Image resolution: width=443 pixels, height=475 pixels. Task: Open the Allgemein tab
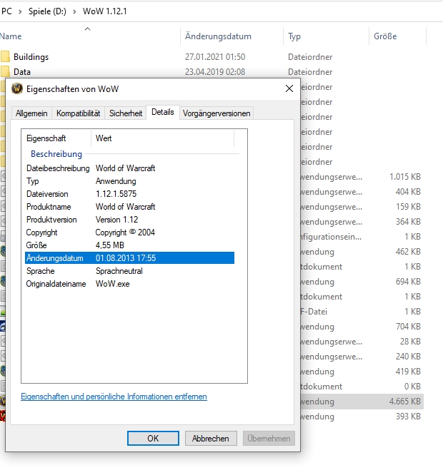pyautogui.click(x=31, y=113)
